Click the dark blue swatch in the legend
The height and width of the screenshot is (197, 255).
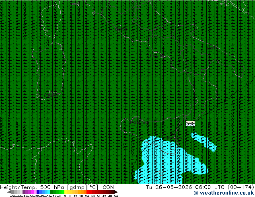pos(38,192)
